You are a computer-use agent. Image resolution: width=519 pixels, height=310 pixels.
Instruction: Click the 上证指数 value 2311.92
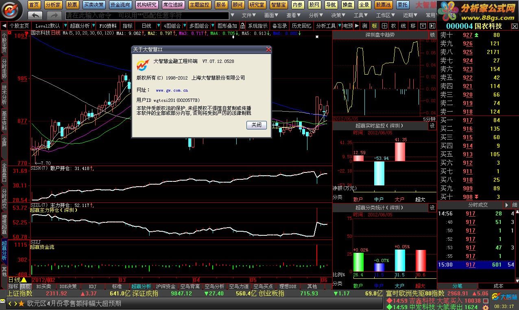(x=57, y=293)
